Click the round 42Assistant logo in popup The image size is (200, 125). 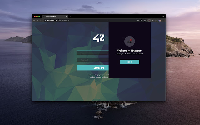pyautogui.click(x=130, y=41)
